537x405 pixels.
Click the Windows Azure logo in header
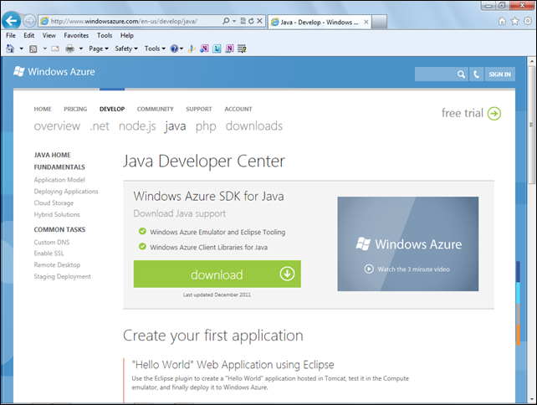click(54, 72)
